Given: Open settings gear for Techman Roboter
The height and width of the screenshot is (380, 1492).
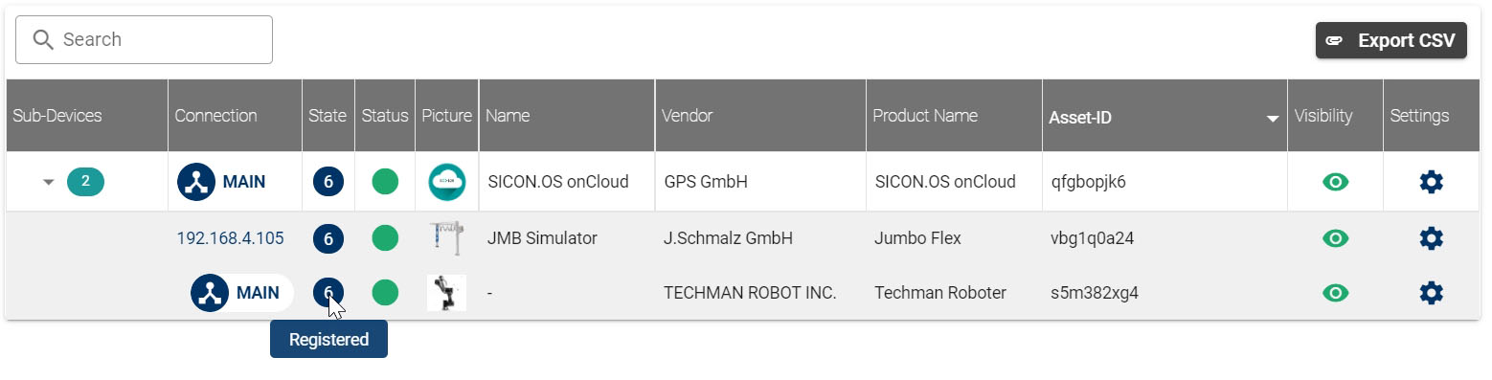Looking at the screenshot, I should coord(1431,293).
